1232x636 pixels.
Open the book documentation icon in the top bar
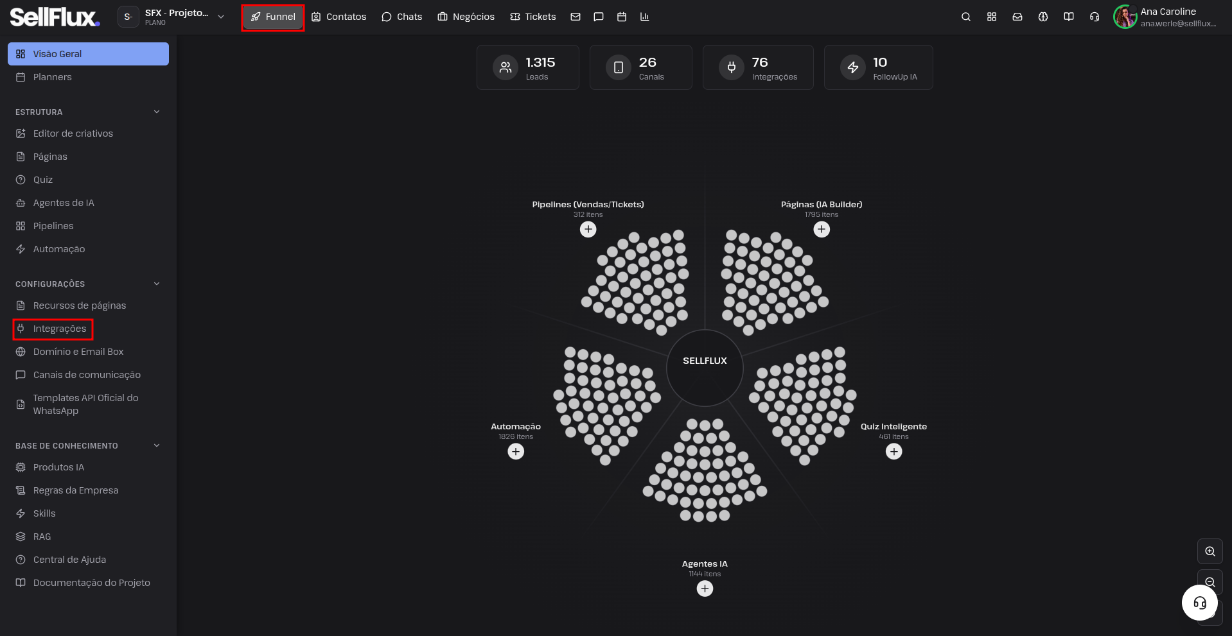(x=1069, y=17)
